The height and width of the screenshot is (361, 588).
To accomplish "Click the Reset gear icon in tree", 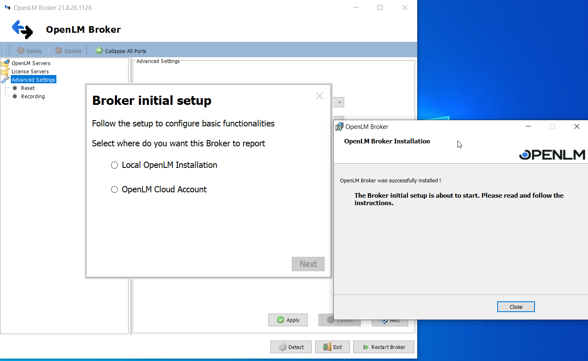I will coord(15,88).
